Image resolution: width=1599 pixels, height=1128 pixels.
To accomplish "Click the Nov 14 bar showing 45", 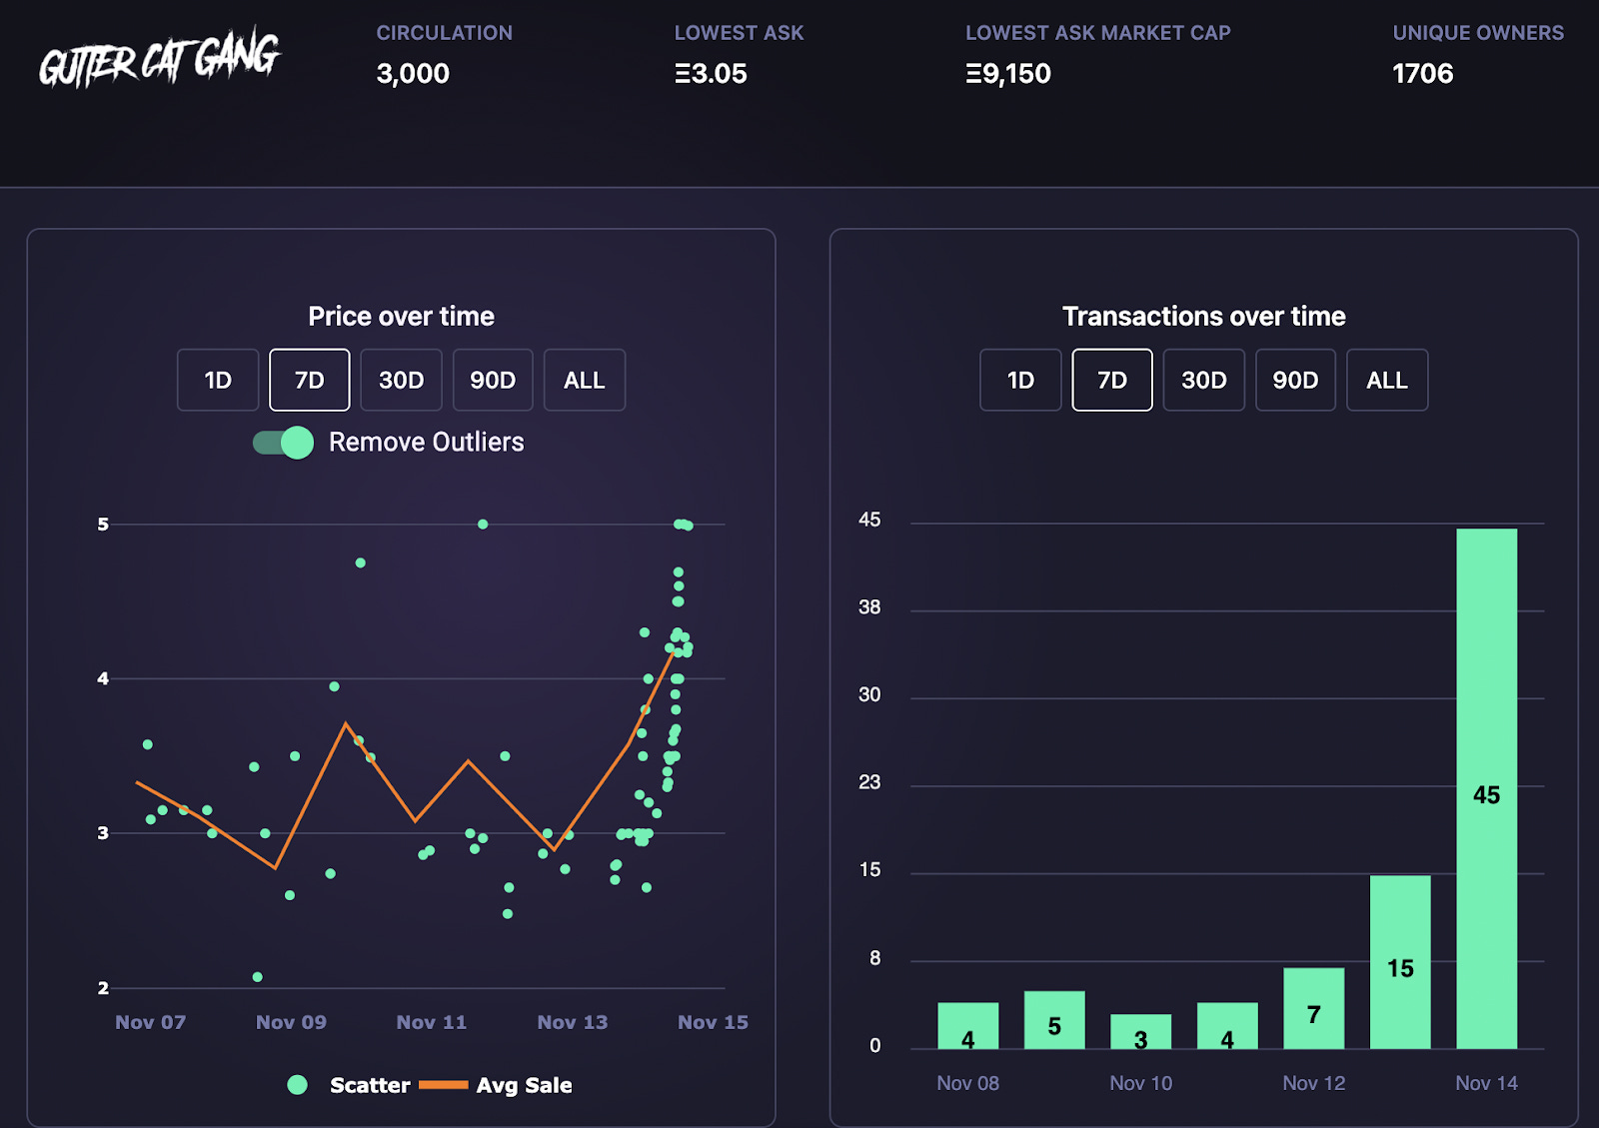I will 1486,788.
